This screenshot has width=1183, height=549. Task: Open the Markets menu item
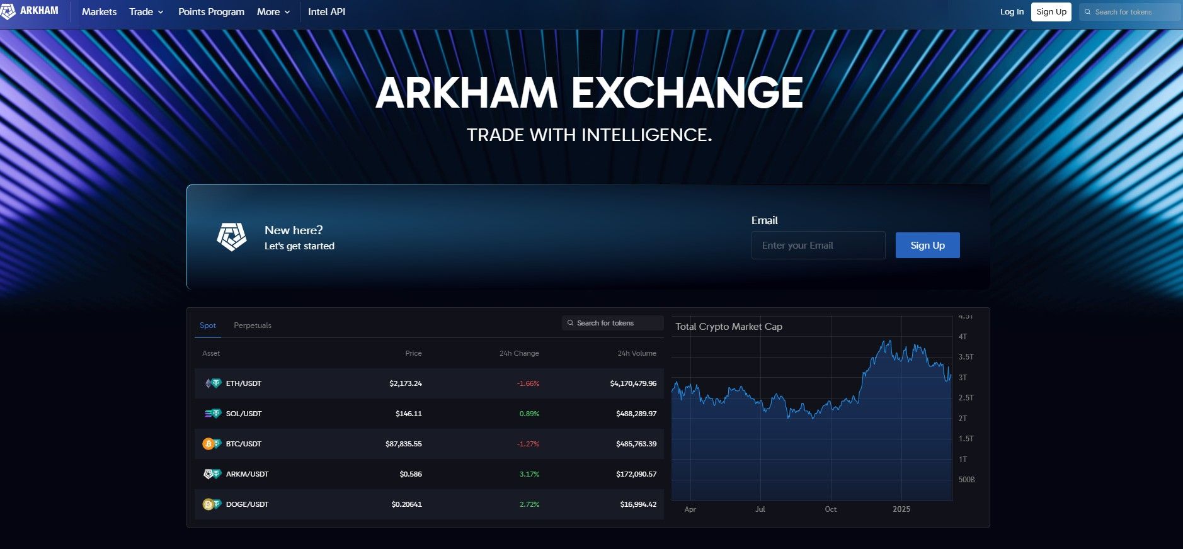click(x=99, y=12)
